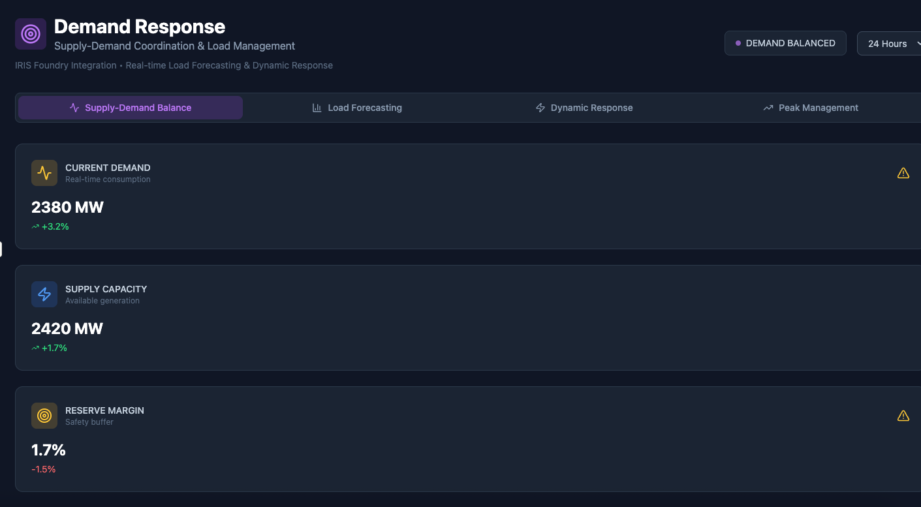Click the Current Demand pulse icon
Image resolution: width=921 pixels, height=507 pixels.
tap(44, 173)
